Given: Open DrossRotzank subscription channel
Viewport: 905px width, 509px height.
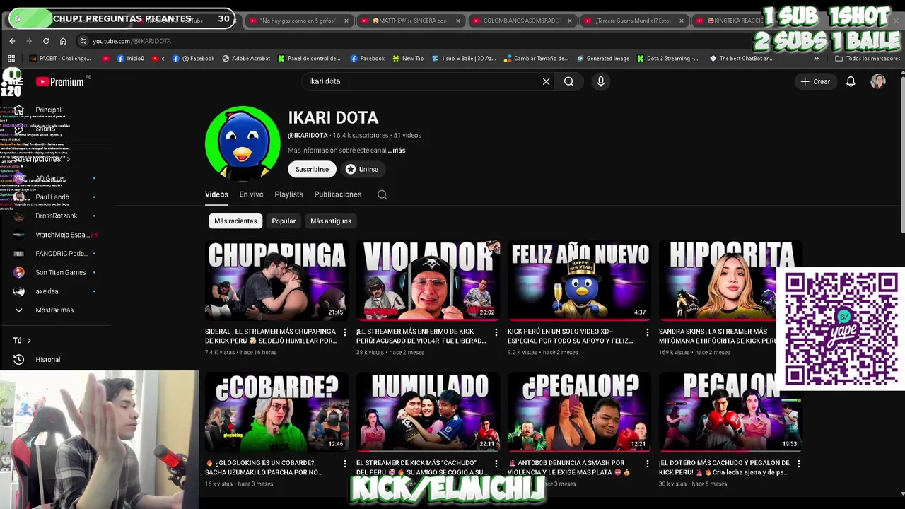Looking at the screenshot, I should [x=56, y=216].
